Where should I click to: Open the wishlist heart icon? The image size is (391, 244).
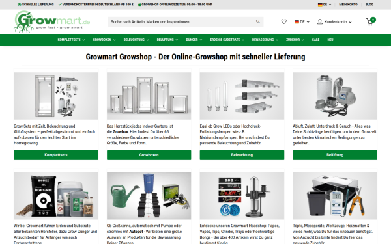click(283, 22)
